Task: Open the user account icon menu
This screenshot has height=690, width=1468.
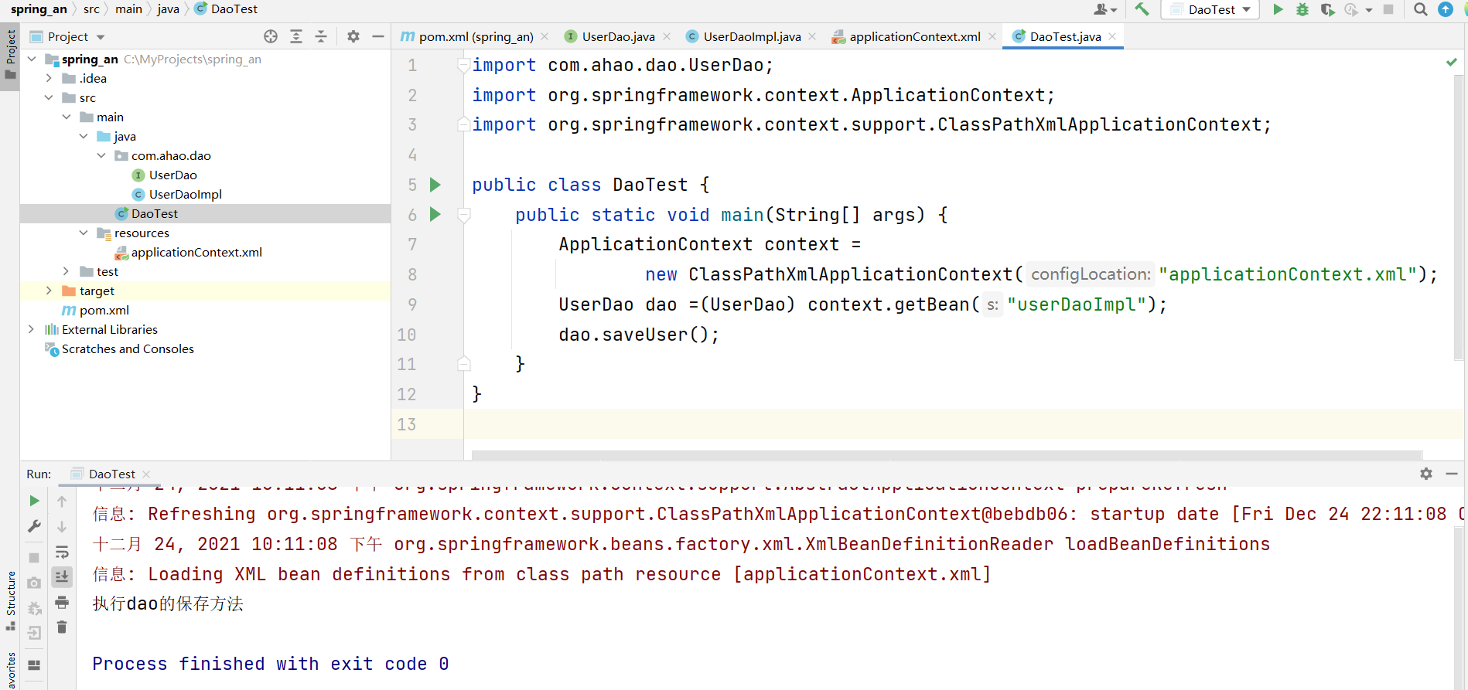Action: [x=1104, y=9]
